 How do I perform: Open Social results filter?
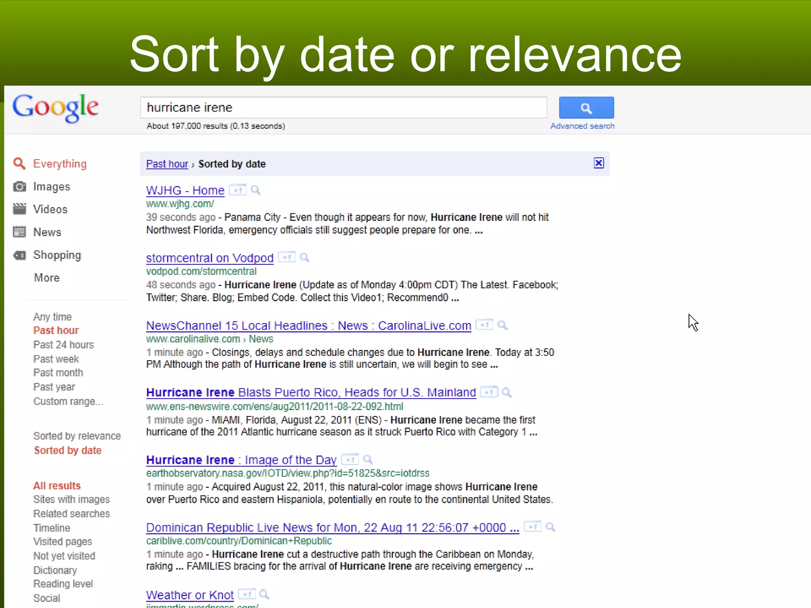tap(47, 598)
